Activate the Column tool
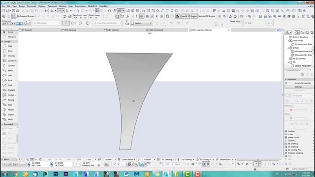The width and height of the screenshot is (315, 177). click(x=9, y=65)
